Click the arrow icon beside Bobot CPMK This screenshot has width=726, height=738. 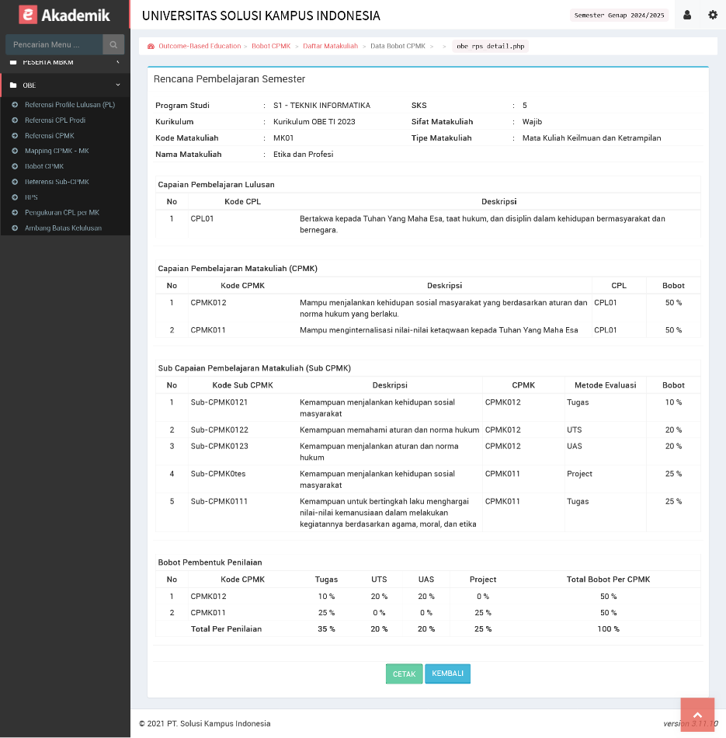pos(15,166)
